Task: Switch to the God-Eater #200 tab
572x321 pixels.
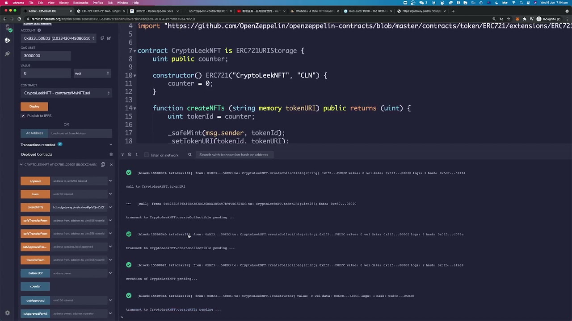Action: click(367, 11)
